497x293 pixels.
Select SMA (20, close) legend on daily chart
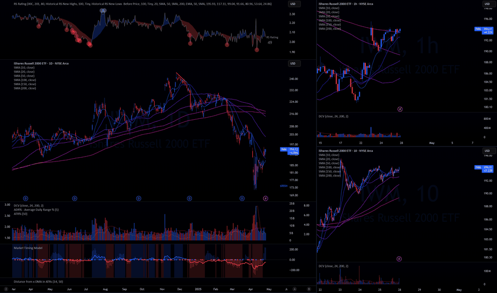click(24, 71)
